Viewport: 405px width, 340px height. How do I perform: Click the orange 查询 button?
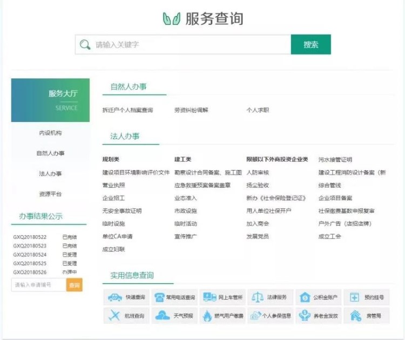75,285
